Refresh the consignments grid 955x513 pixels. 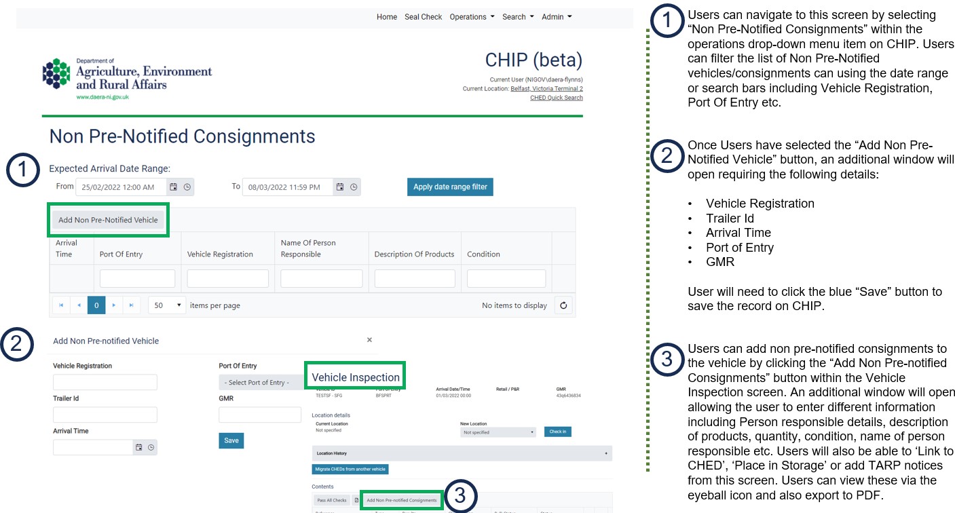(563, 305)
